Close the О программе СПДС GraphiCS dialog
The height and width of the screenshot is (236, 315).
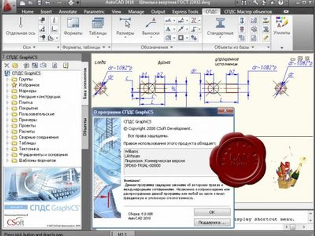tap(226, 111)
